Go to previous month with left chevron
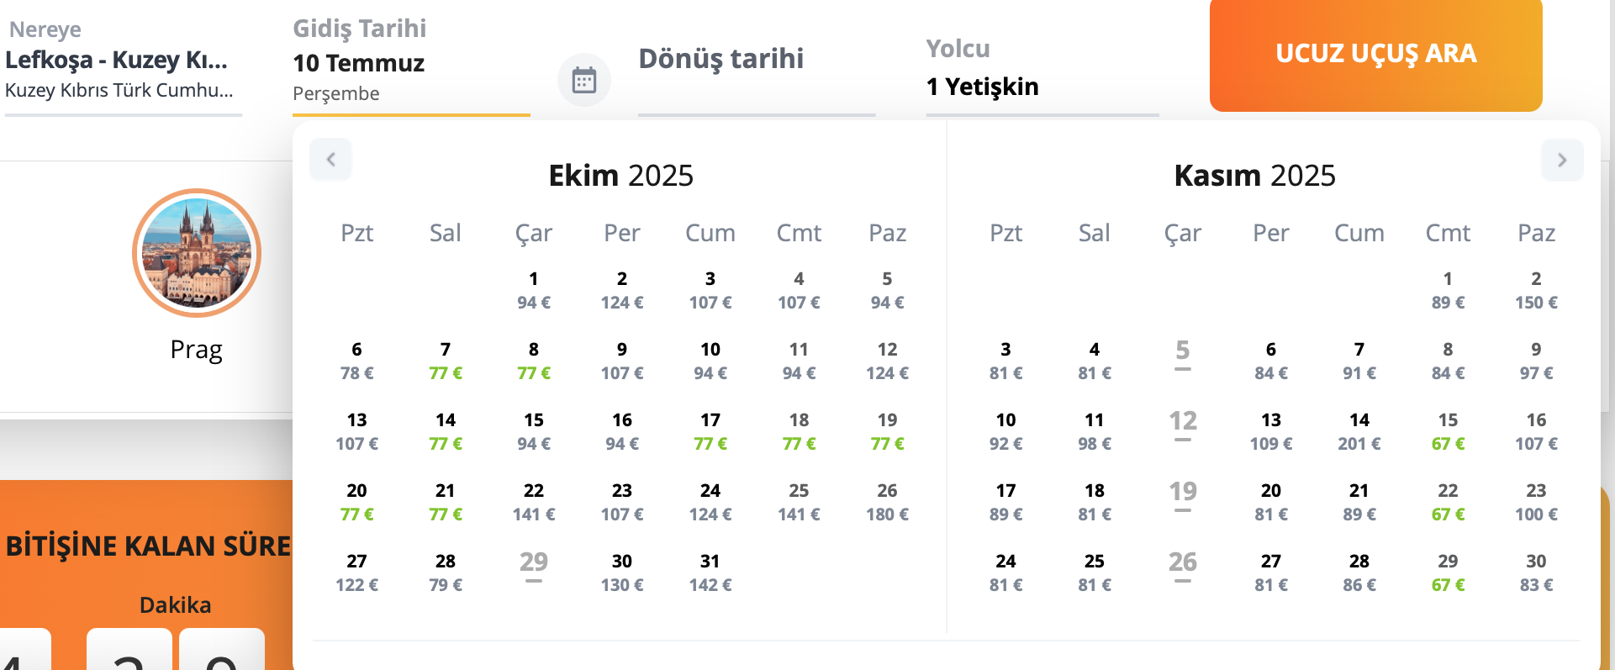 [330, 160]
